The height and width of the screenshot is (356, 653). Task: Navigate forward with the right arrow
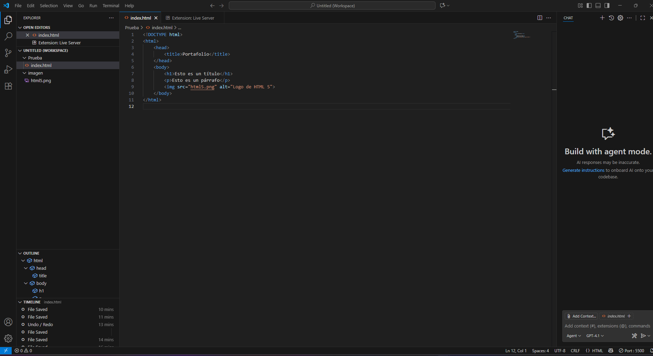pos(221,5)
